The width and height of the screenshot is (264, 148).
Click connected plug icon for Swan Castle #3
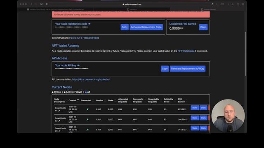coord(87,130)
